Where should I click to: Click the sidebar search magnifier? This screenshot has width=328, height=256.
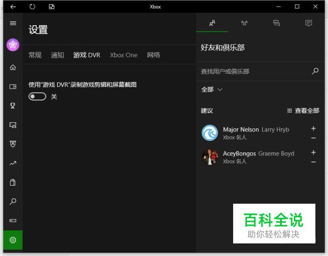click(13, 201)
